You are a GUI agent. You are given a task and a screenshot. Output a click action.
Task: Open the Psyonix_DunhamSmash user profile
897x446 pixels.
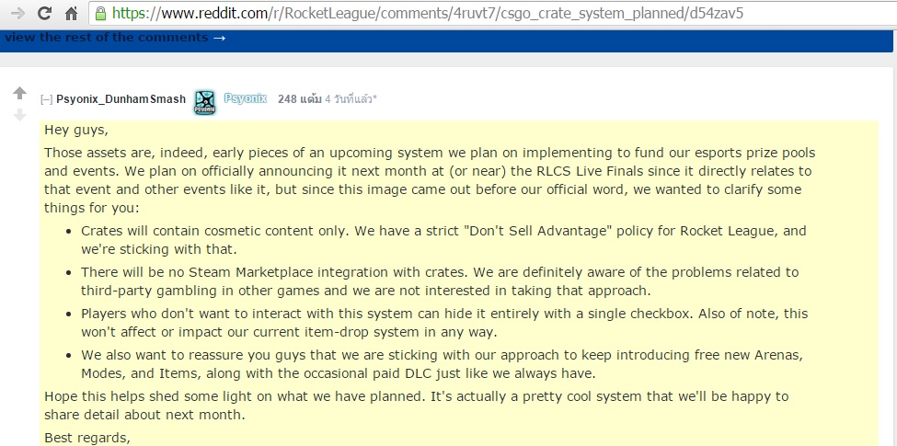[x=121, y=99]
